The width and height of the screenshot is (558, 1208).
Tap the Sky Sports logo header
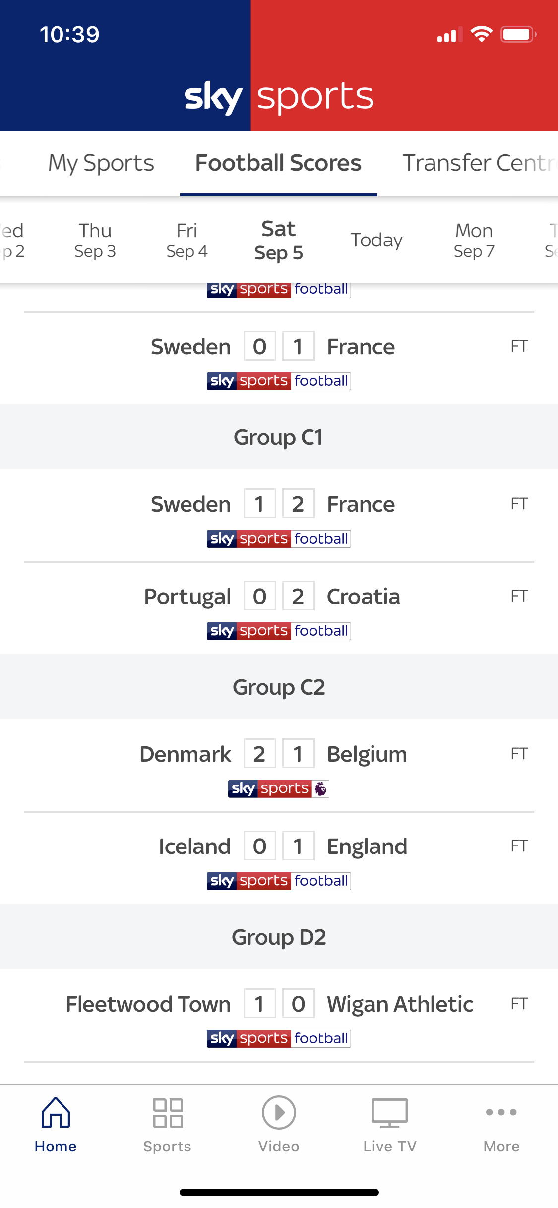[x=279, y=96]
